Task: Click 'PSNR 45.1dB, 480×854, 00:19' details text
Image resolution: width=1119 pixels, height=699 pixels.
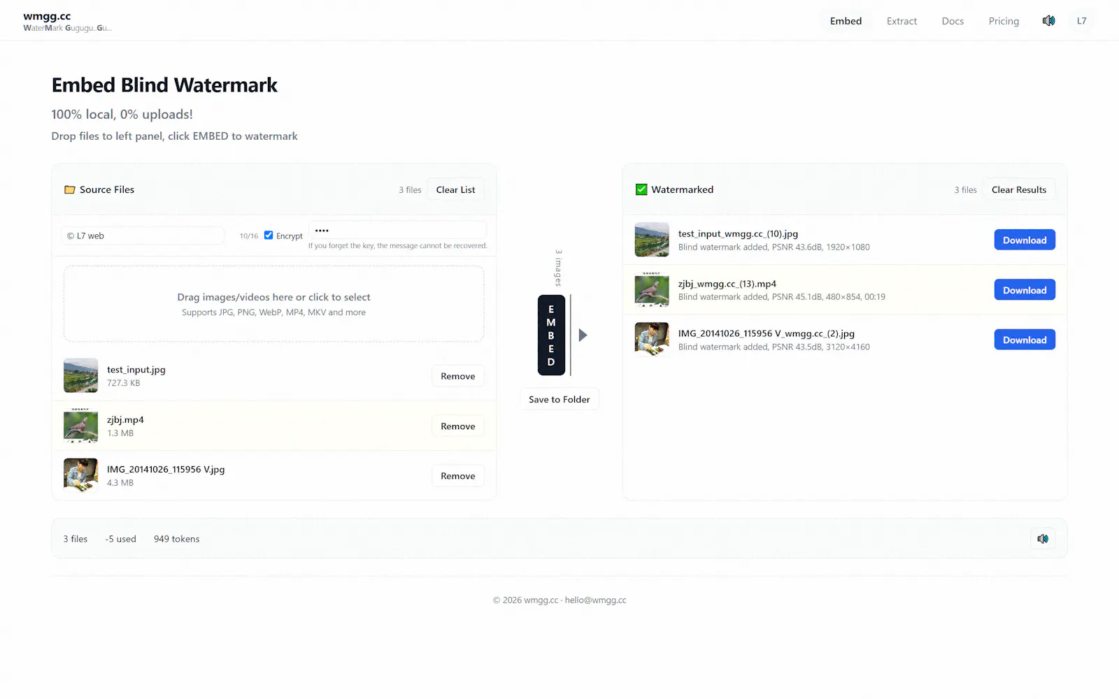Action: coord(829,297)
